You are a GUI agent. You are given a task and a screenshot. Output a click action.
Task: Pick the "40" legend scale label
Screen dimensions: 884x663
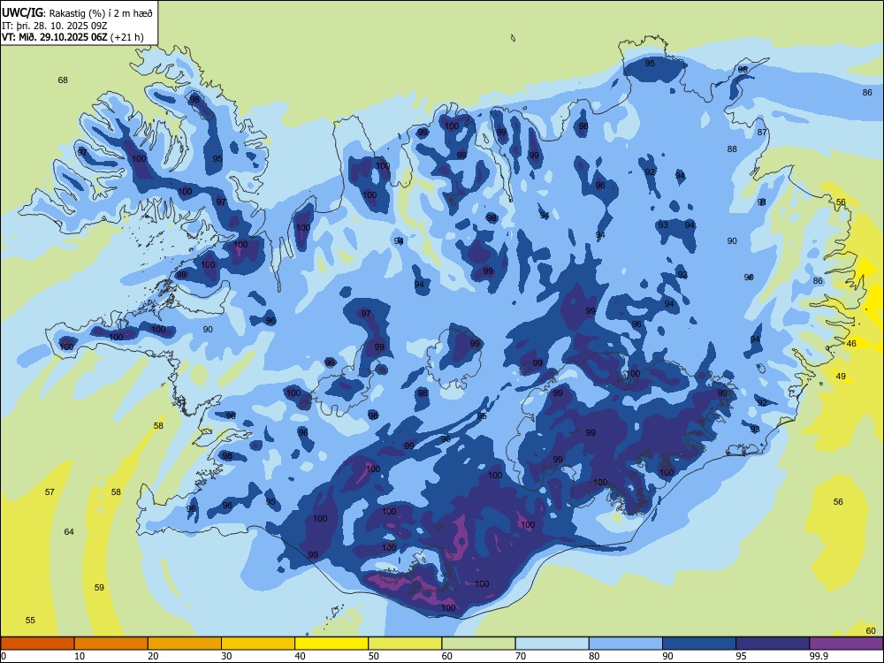pyautogui.click(x=300, y=656)
